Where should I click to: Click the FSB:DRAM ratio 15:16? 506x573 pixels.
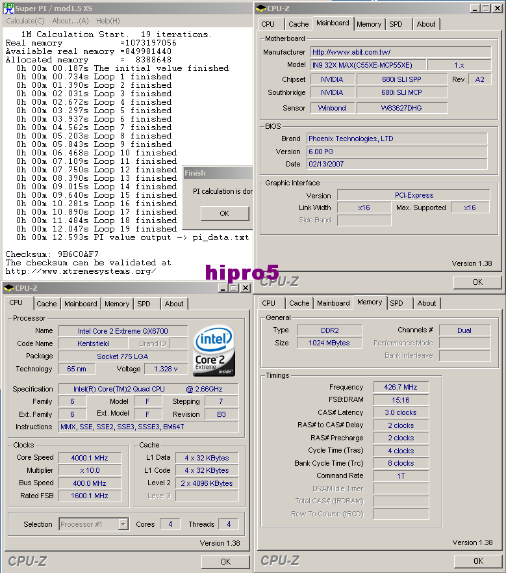pos(401,400)
